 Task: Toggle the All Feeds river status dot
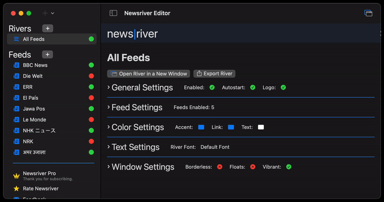point(91,39)
